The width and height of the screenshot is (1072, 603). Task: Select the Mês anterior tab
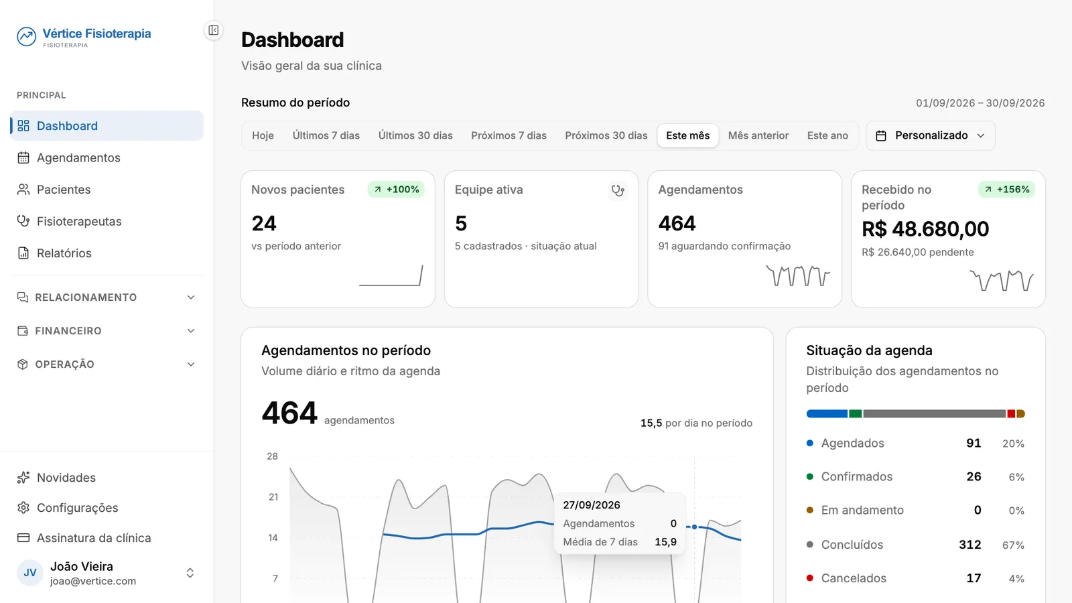point(758,136)
